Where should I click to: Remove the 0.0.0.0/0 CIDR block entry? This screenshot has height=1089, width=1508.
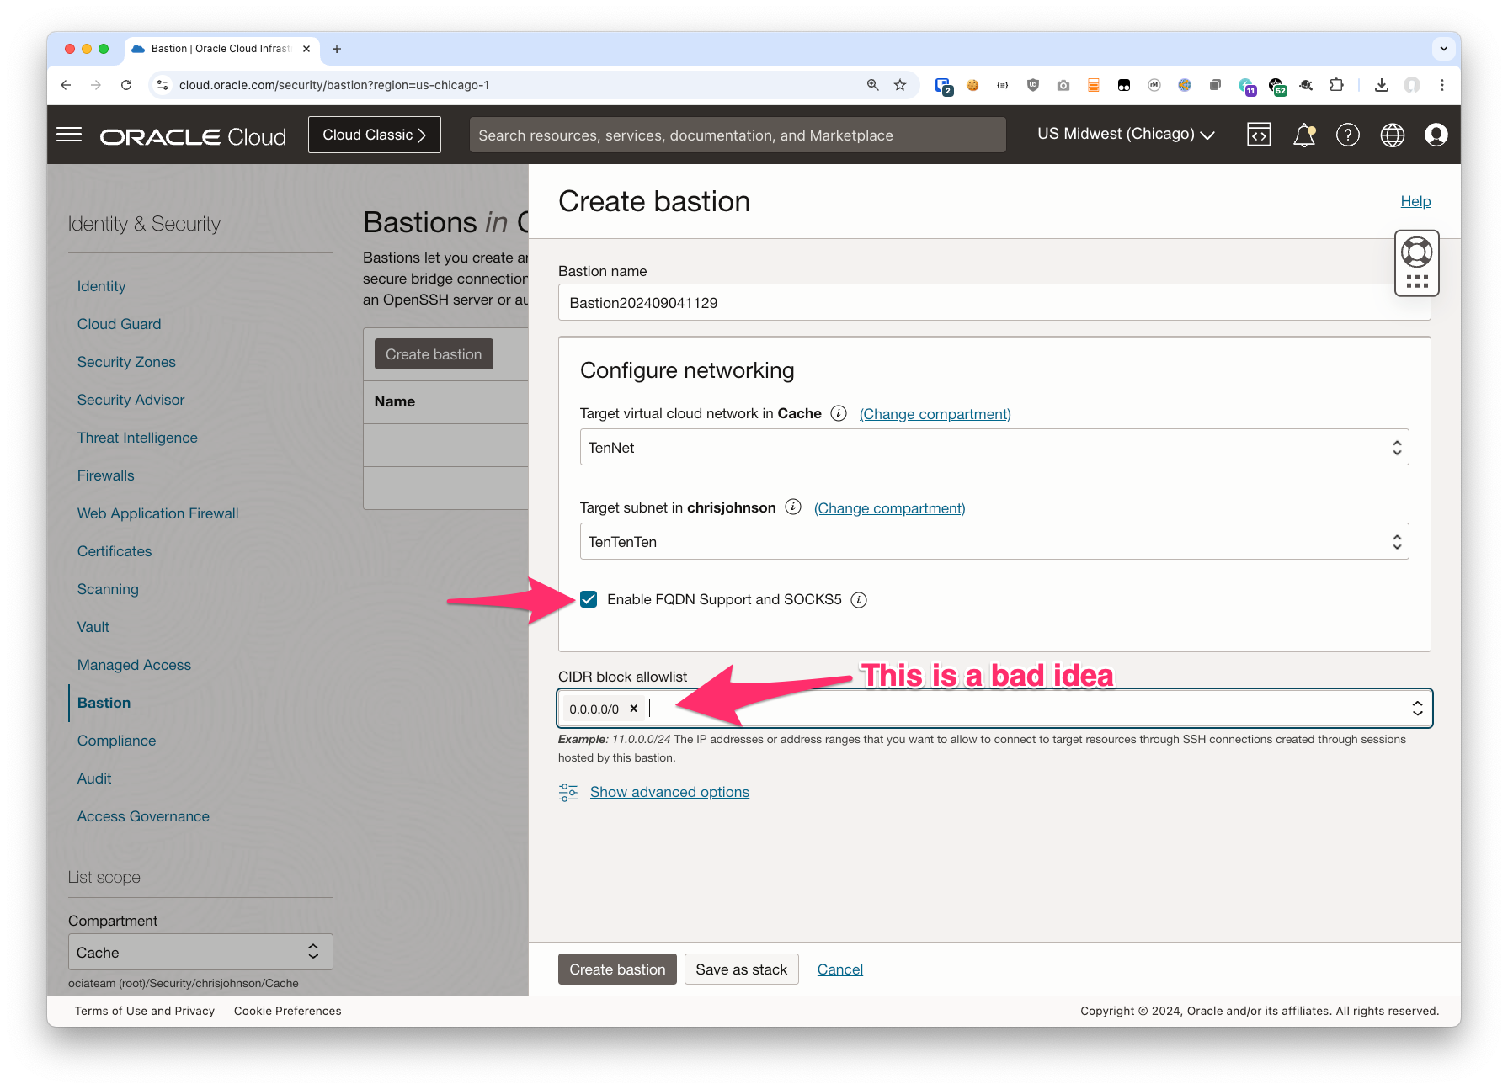634,709
